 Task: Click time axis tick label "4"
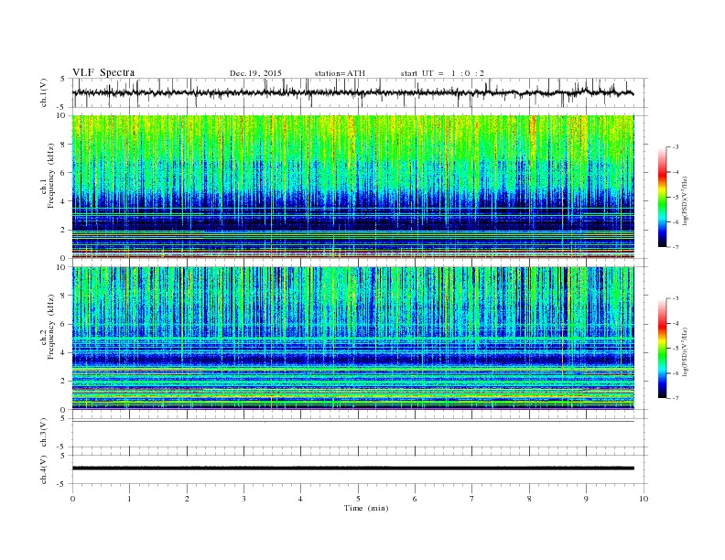300,499
